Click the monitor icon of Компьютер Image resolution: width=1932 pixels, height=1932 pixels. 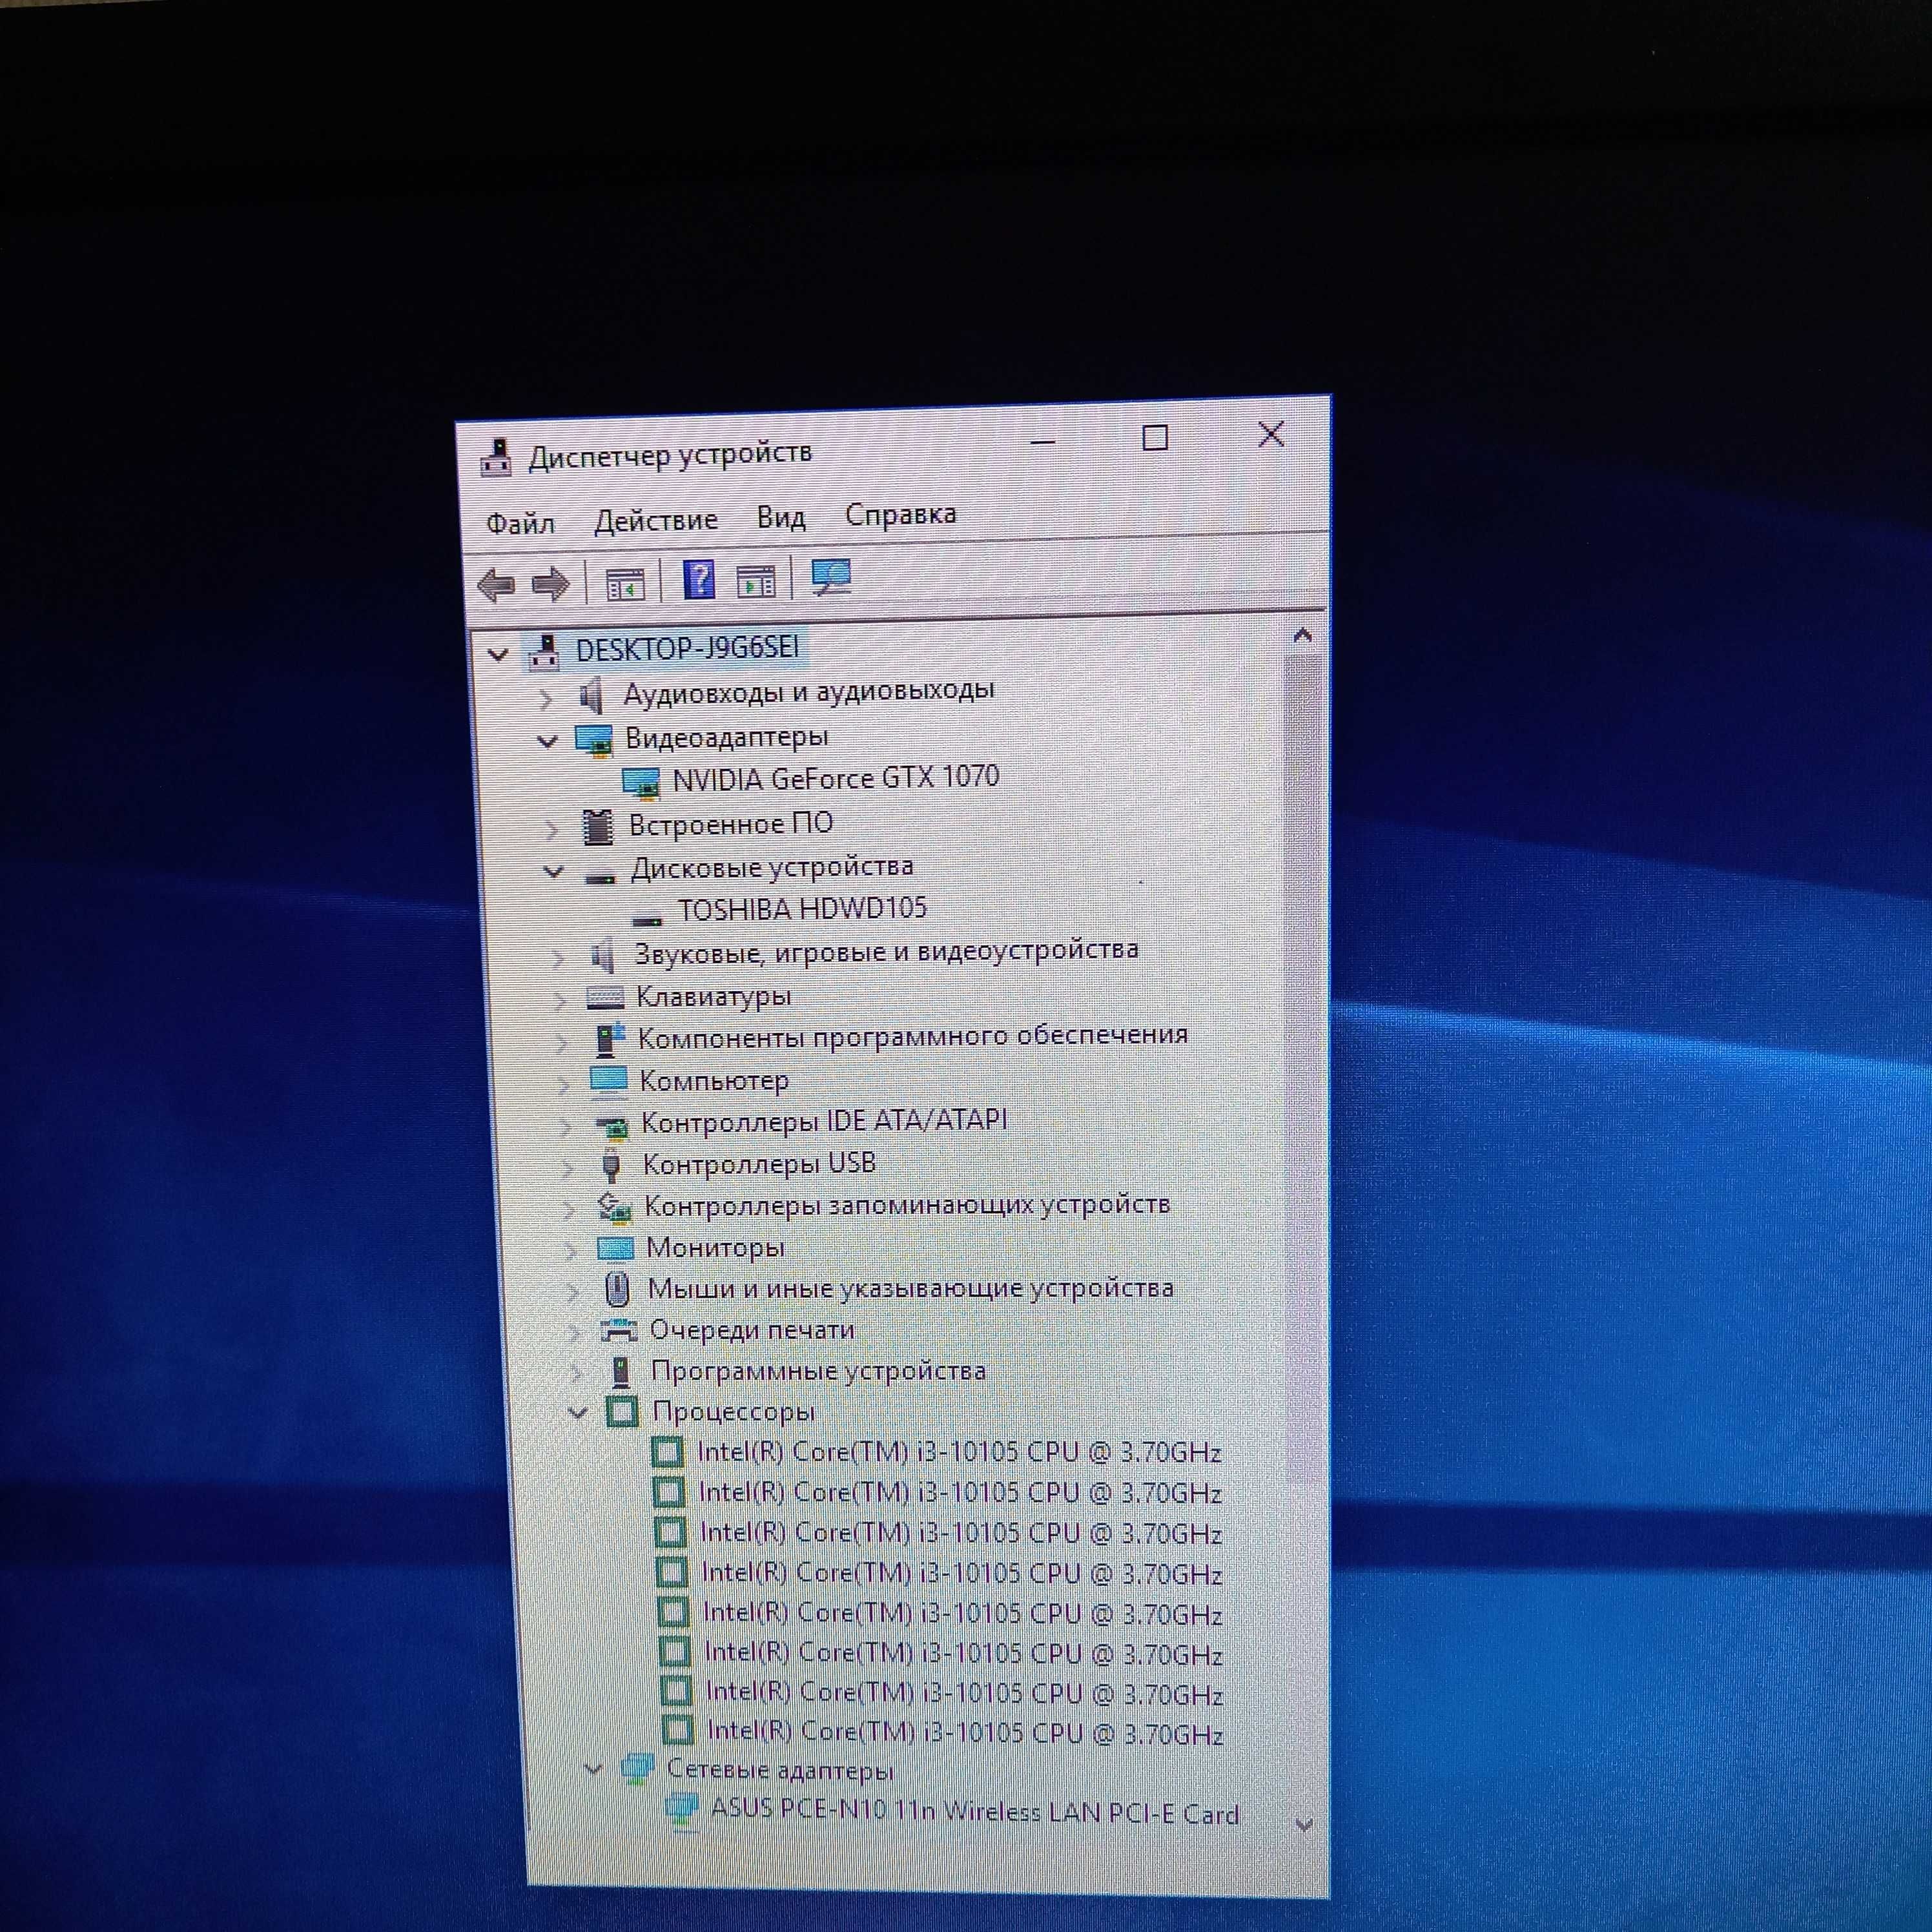(x=608, y=1081)
